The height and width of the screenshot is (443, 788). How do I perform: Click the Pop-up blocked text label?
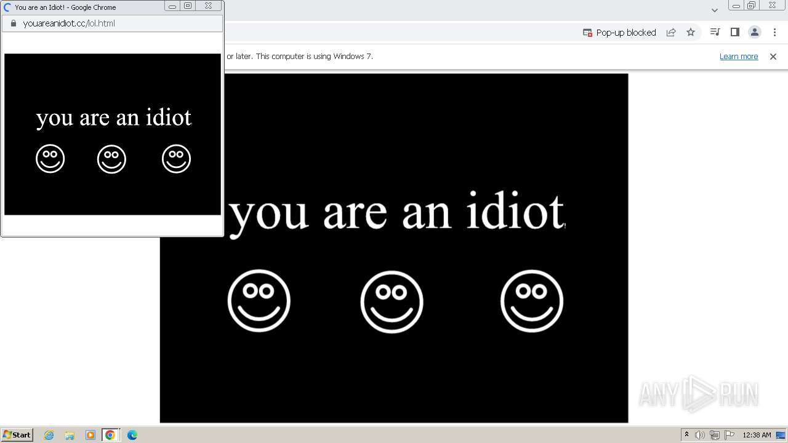coord(626,33)
